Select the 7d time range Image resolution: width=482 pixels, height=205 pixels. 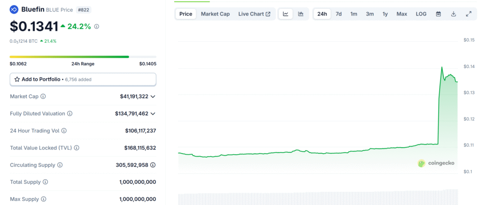(338, 14)
